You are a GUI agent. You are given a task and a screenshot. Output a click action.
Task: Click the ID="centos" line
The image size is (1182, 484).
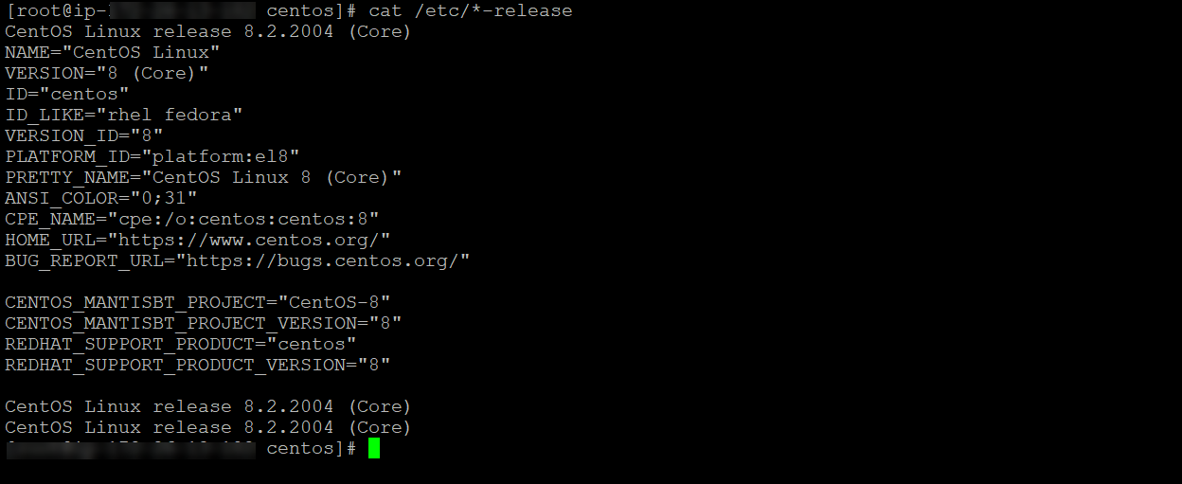67,94
